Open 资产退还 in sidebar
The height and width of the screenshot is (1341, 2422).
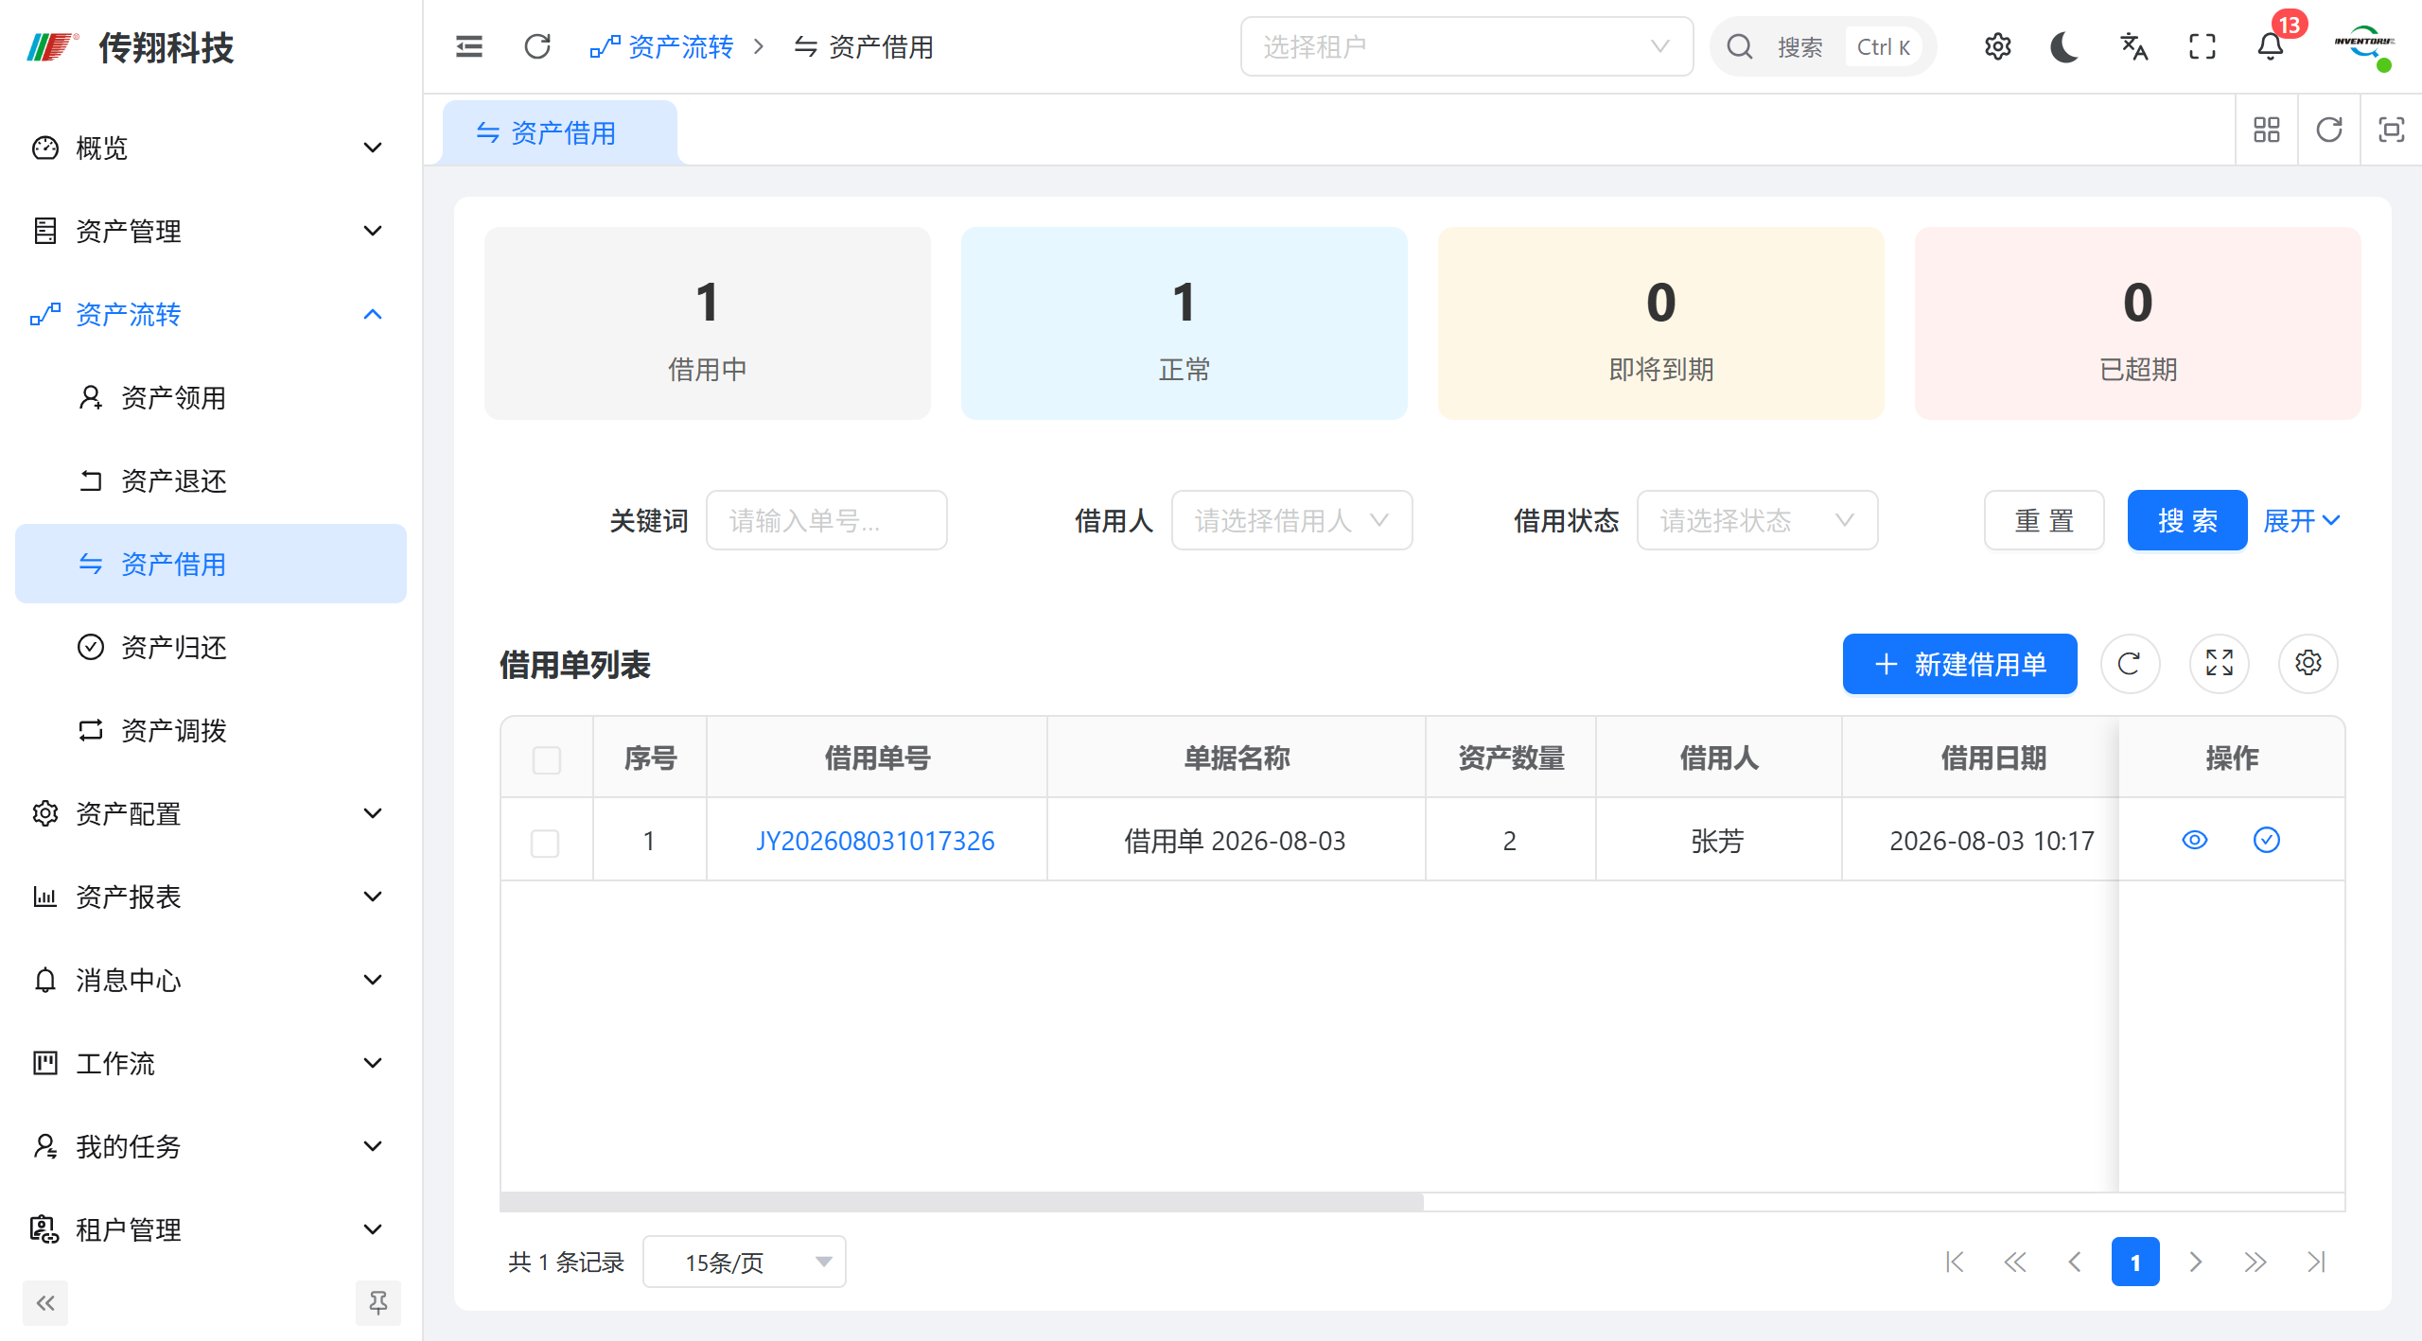click(210, 480)
